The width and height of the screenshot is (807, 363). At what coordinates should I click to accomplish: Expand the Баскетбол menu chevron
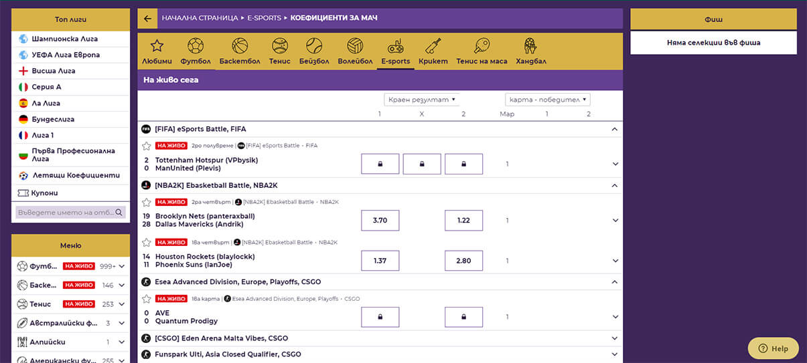tap(121, 285)
